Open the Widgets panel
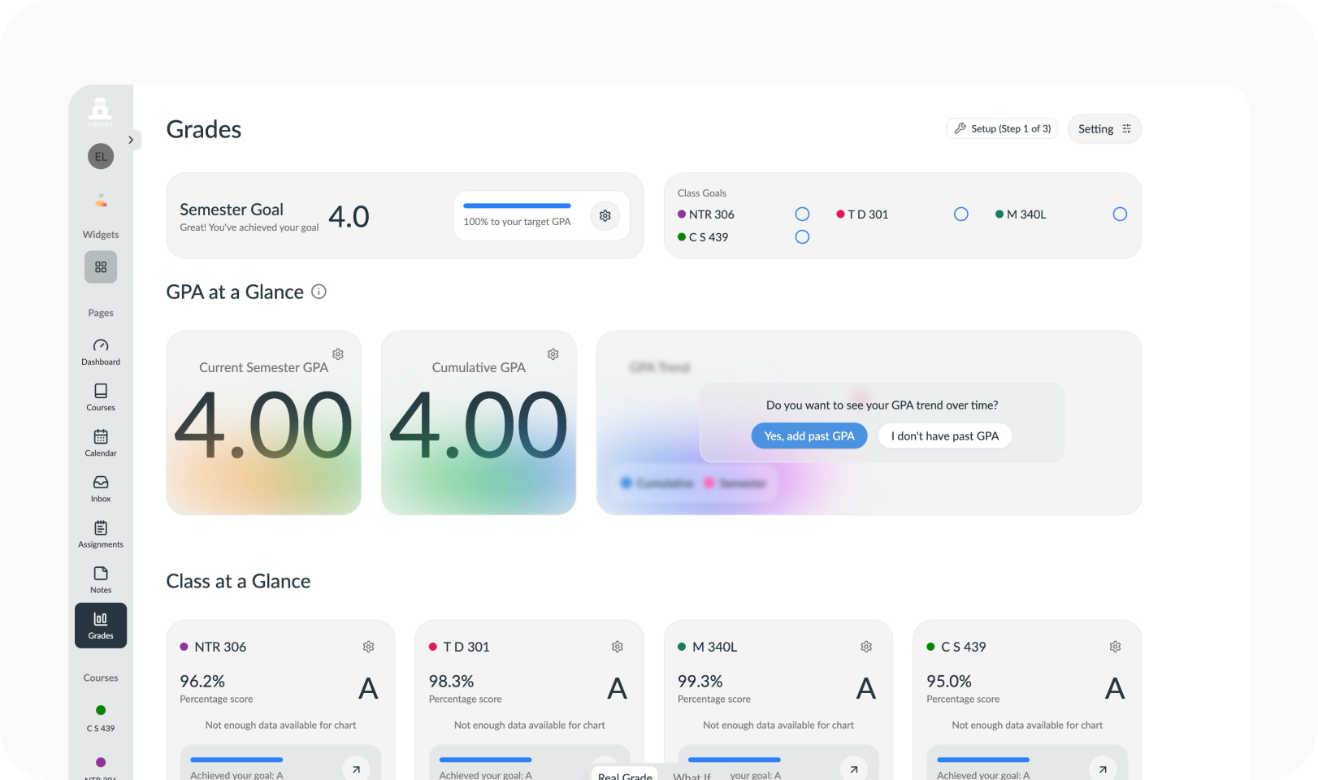The height and width of the screenshot is (780, 1318). [x=100, y=266]
